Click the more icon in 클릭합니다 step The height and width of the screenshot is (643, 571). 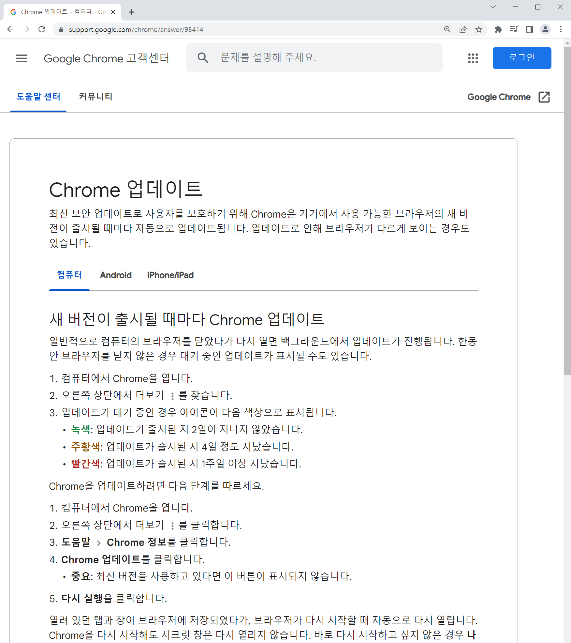coord(172,525)
